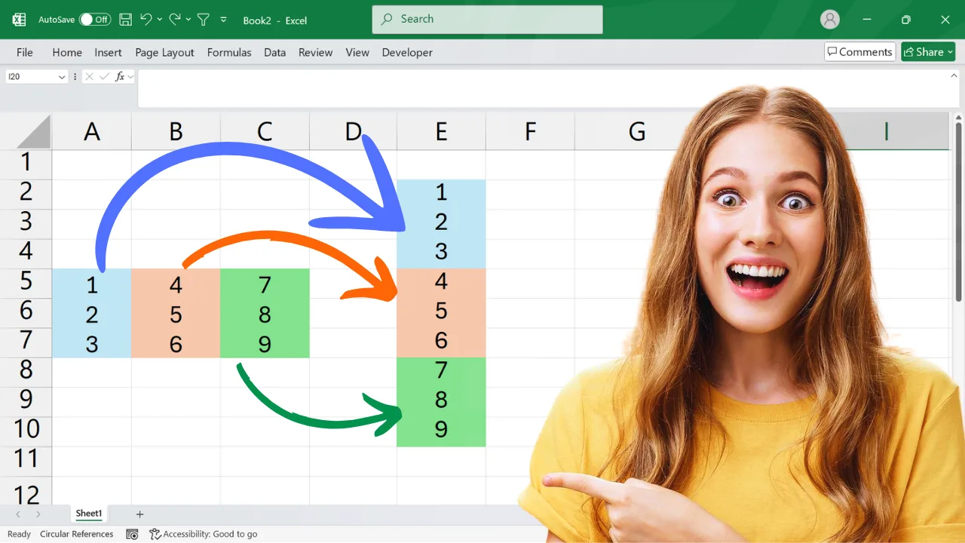Undo the last action

(146, 20)
